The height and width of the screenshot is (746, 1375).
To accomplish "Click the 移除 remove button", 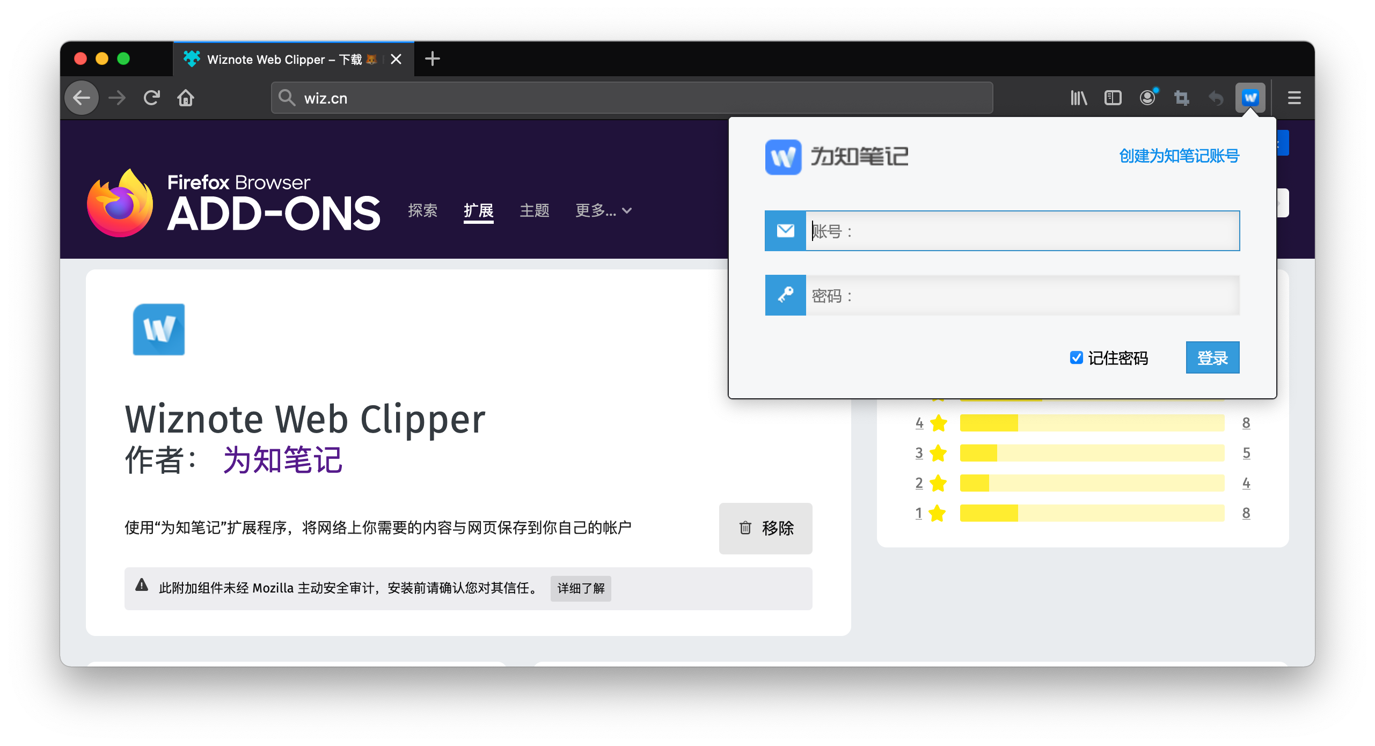I will coord(765,528).
